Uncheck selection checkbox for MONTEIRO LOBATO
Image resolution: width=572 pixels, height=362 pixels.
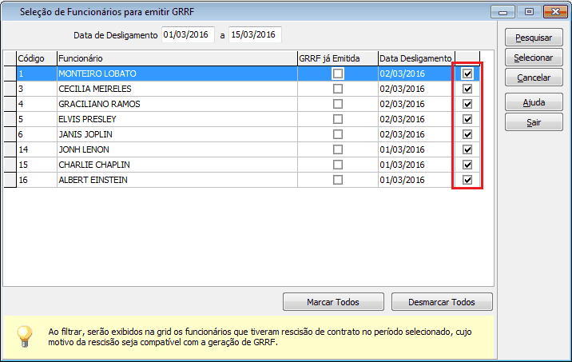pyautogui.click(x=467, y=74)
